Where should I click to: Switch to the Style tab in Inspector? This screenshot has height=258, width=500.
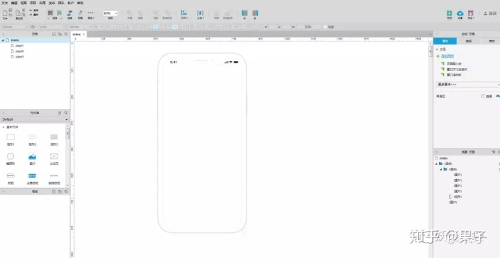pos(491,41)
